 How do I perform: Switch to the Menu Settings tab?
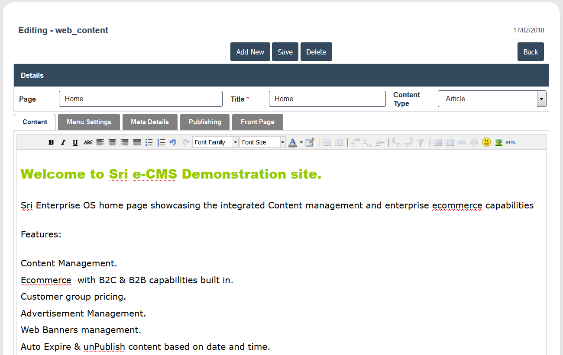(x=89, y=122)
